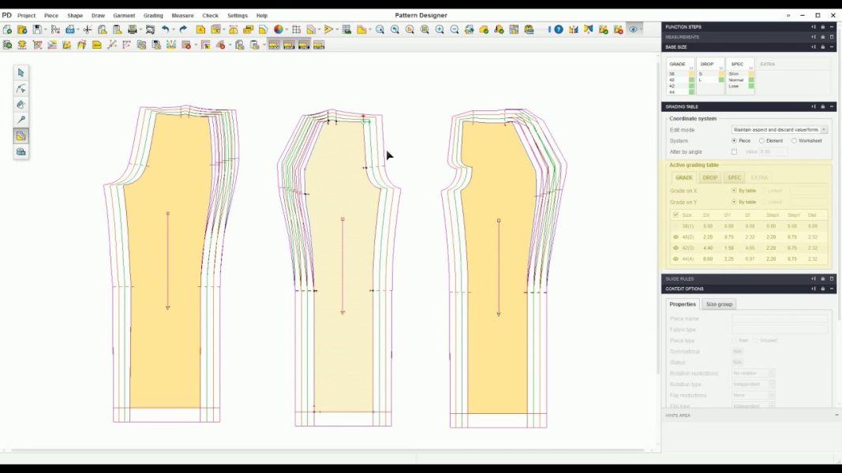Screen dimensions: 842x473
Task: Toggle visibility eye for size 40(2)
Action: [x=675, y=236]
